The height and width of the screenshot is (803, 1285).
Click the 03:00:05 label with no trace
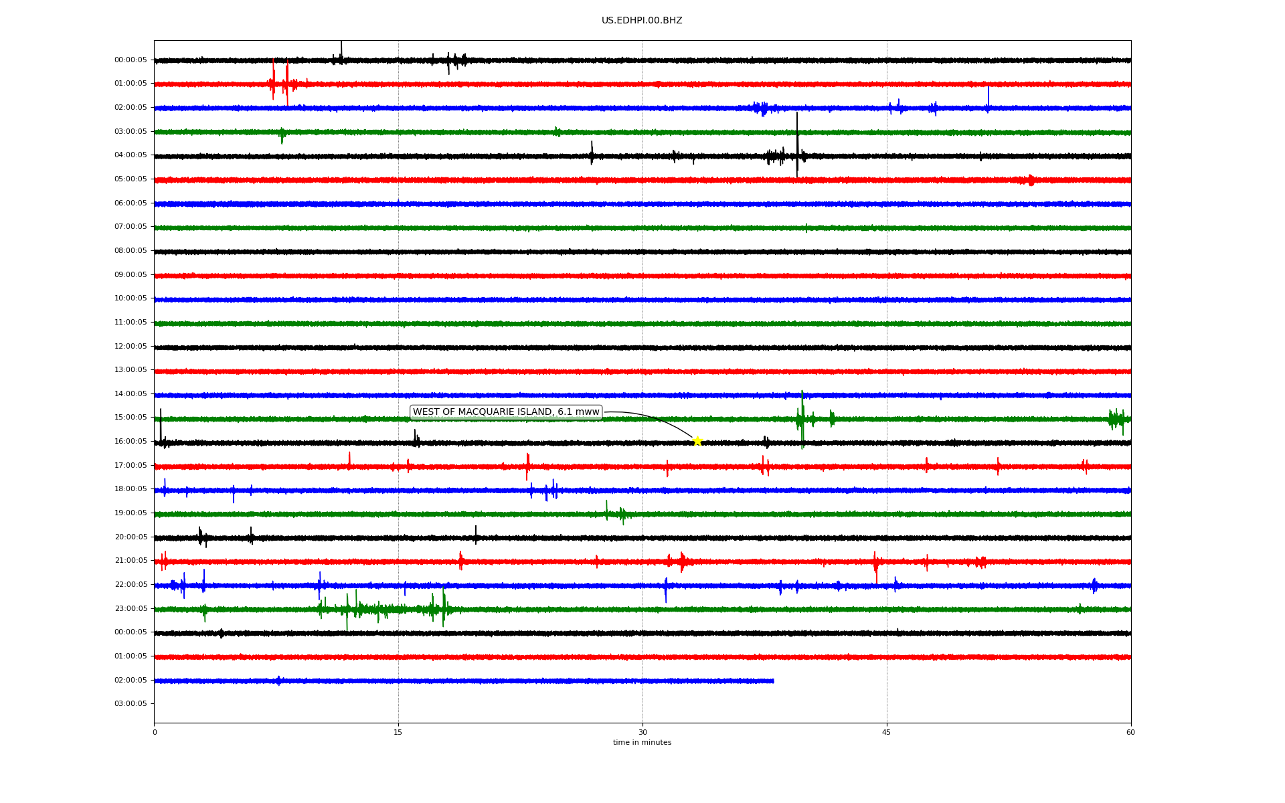(131, 704)
